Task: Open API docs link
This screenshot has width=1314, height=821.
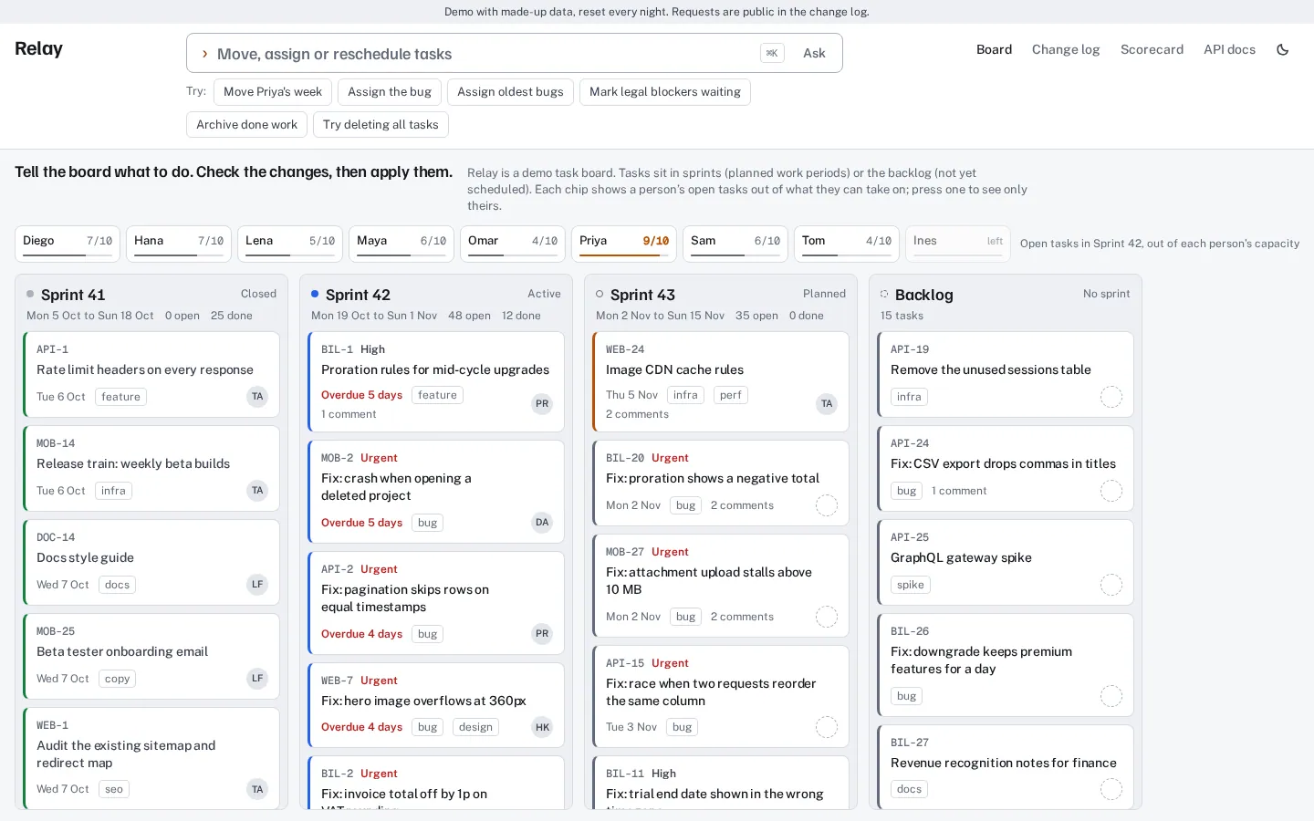Action: click(1229, 50)
